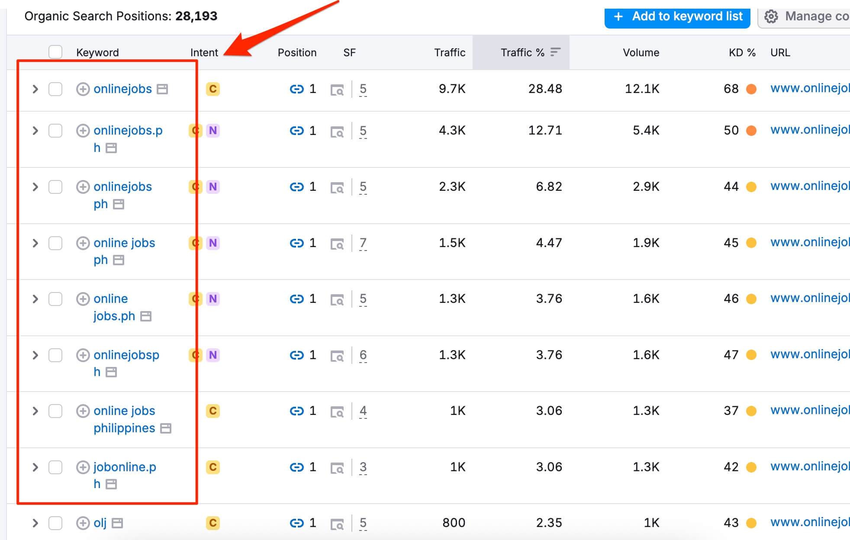Click plus icon beside online jobs ph keyword
The width and height of the screenshot is (850, 540).
(x=83, y=243)
